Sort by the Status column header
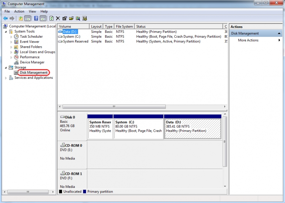The image size is (285, 203). 178,26
